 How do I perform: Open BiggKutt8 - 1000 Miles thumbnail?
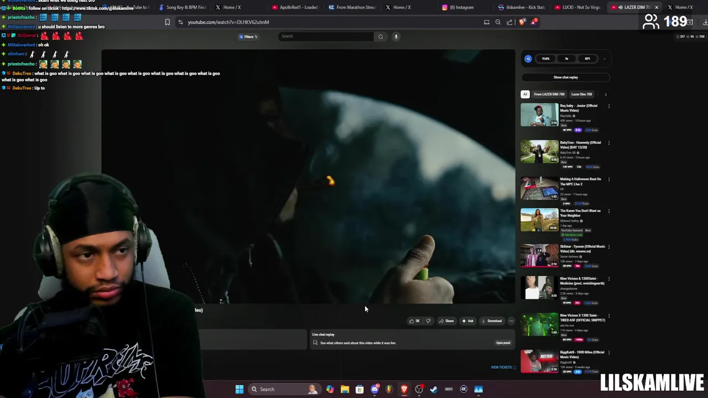pos(539,361)
